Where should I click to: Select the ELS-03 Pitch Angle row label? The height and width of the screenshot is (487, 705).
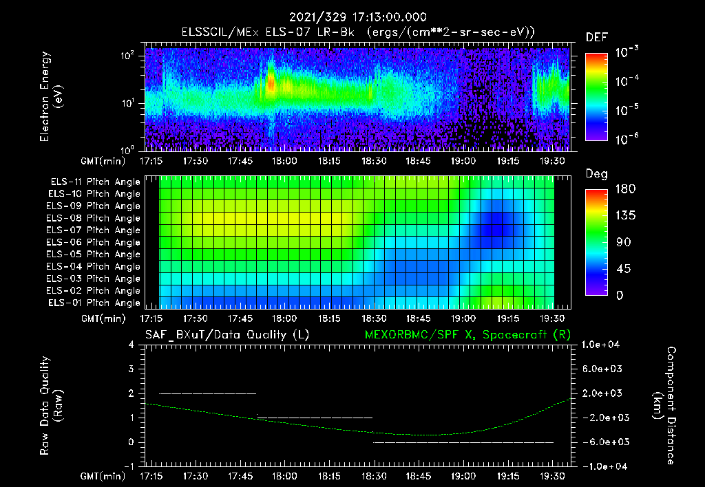click(94, 279)
